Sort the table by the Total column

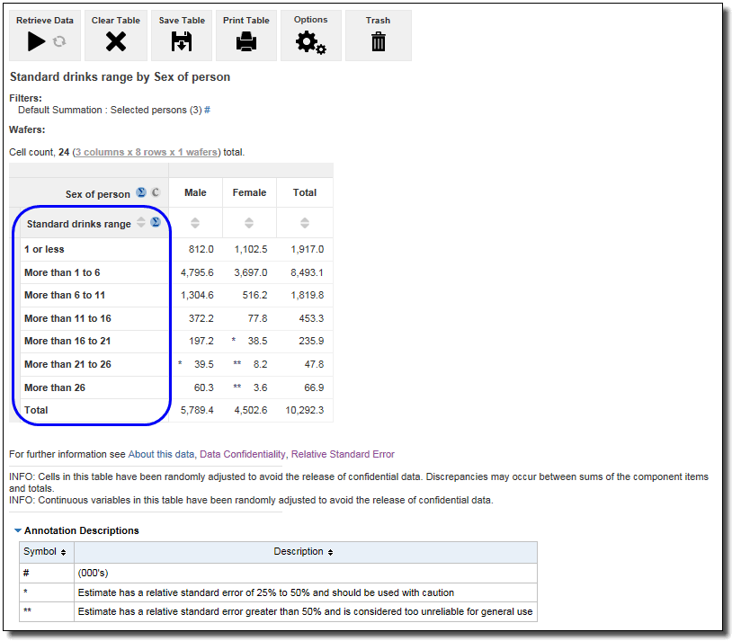coord(305,223)
